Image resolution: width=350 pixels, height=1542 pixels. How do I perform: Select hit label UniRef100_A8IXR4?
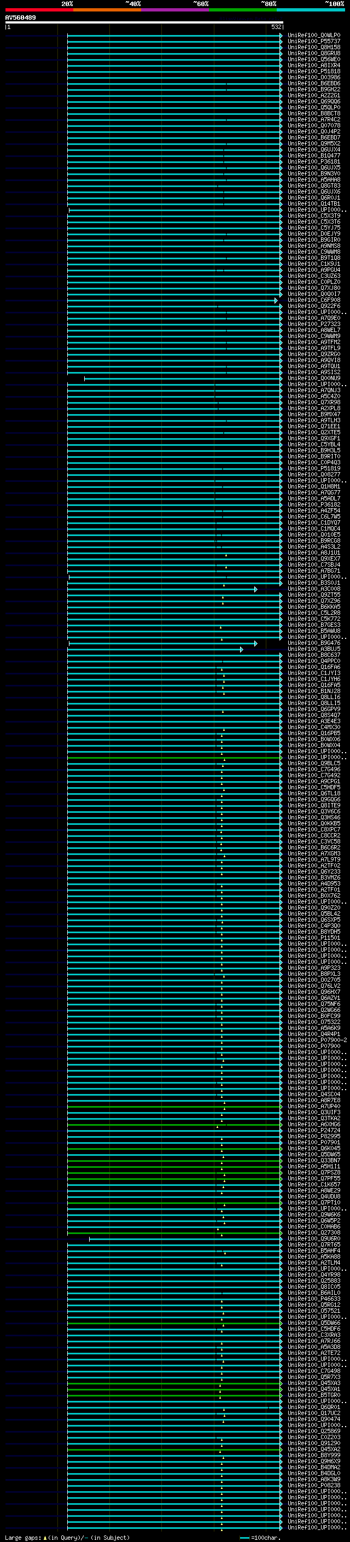(x=313, y=65)
